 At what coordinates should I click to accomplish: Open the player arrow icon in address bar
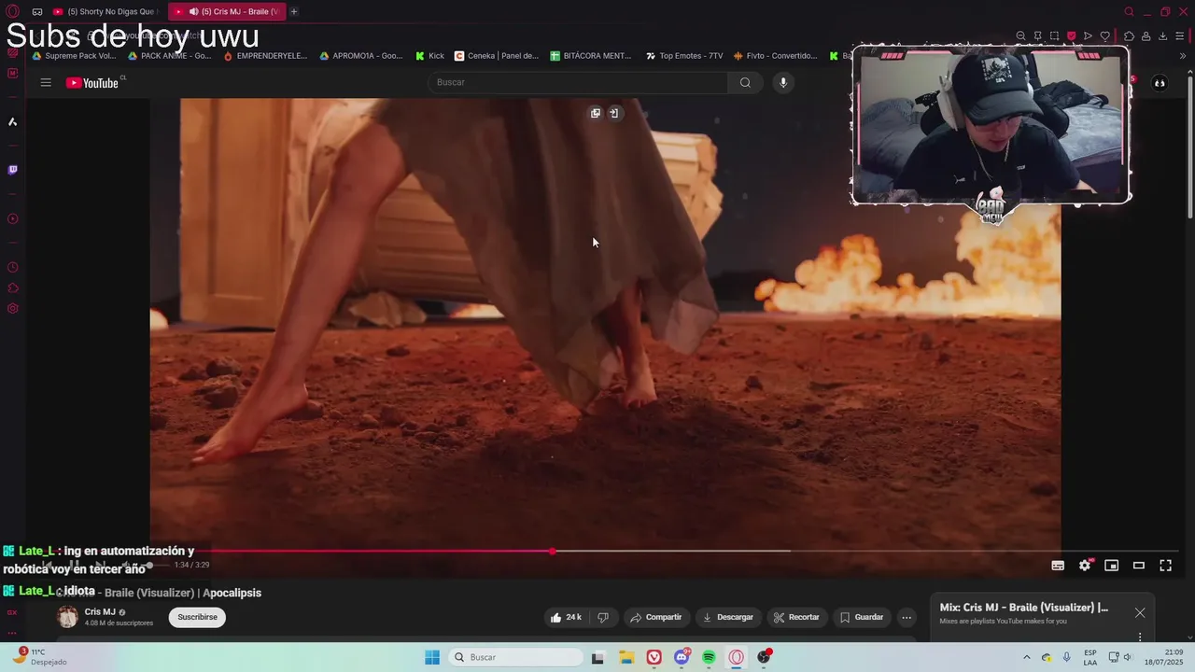pos(1088,36)
